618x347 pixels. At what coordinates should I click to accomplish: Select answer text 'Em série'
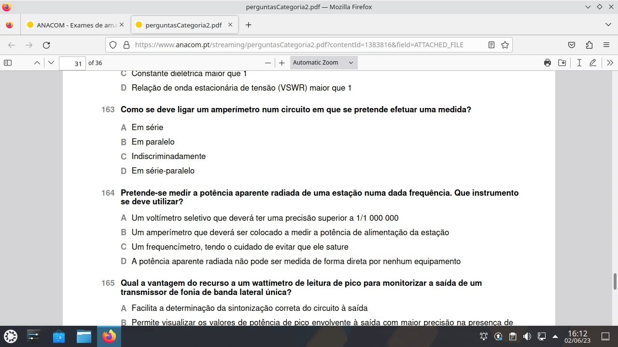click(x=147, y=128)
